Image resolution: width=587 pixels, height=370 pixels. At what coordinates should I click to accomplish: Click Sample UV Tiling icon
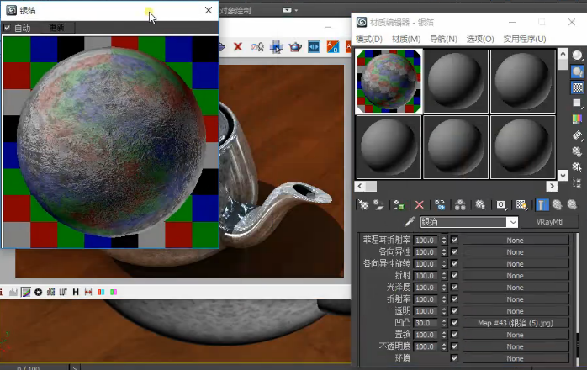(577, 103)
